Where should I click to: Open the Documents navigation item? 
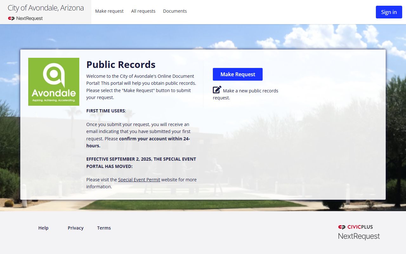(x=175, y=11)
